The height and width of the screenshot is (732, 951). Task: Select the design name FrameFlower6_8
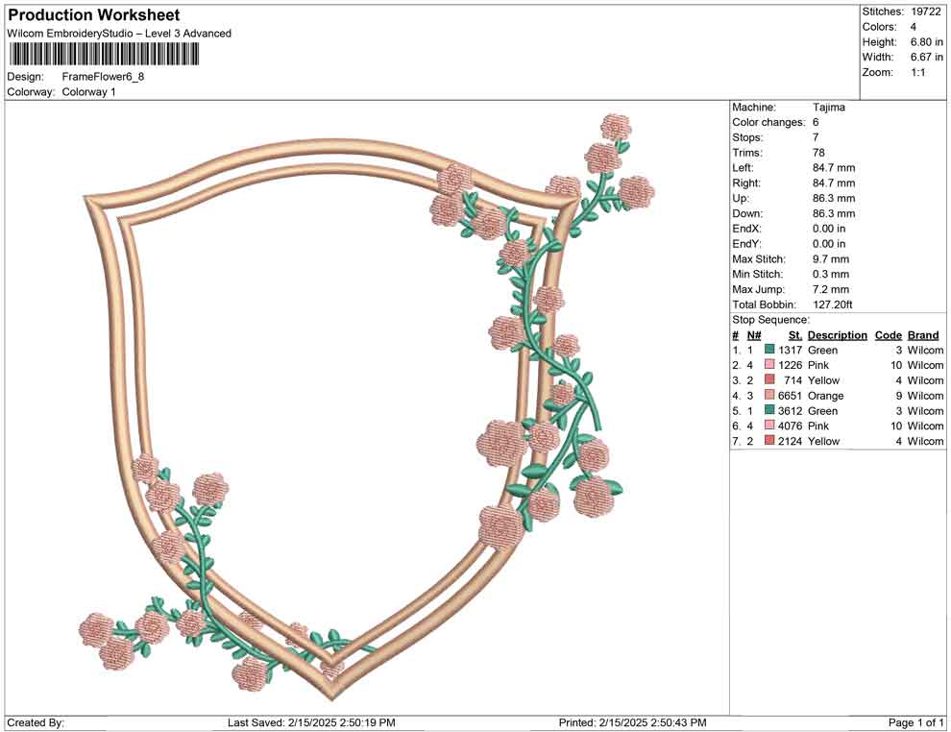(103, 77)
